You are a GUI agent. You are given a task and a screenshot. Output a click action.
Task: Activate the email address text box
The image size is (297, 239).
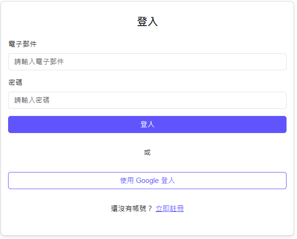[147, 62]
